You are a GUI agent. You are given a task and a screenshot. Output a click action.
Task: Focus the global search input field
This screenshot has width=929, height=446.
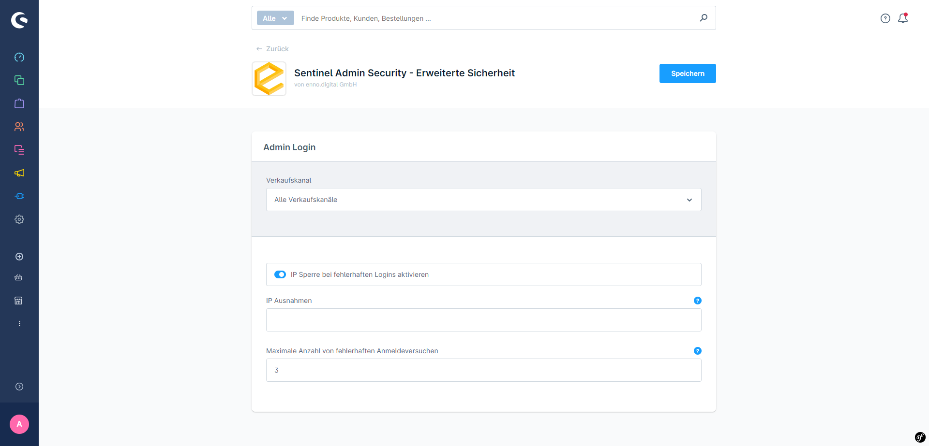click(x=496, y=18)
